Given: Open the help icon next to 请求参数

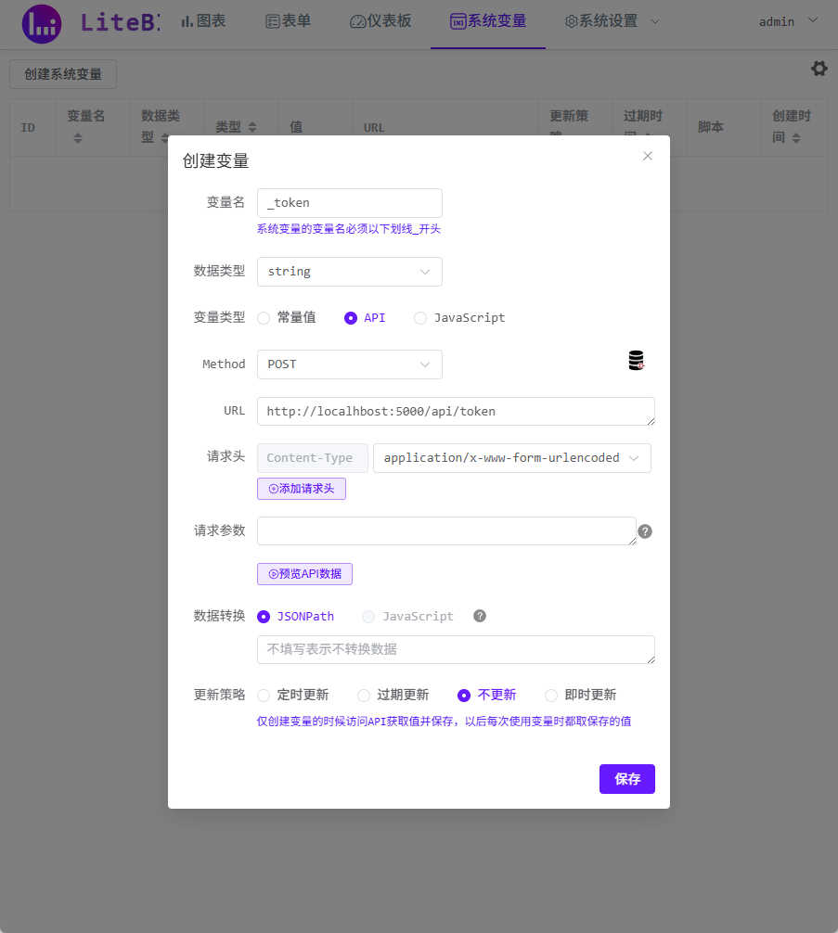Looking at the screenshot, I should click(645, 530).
